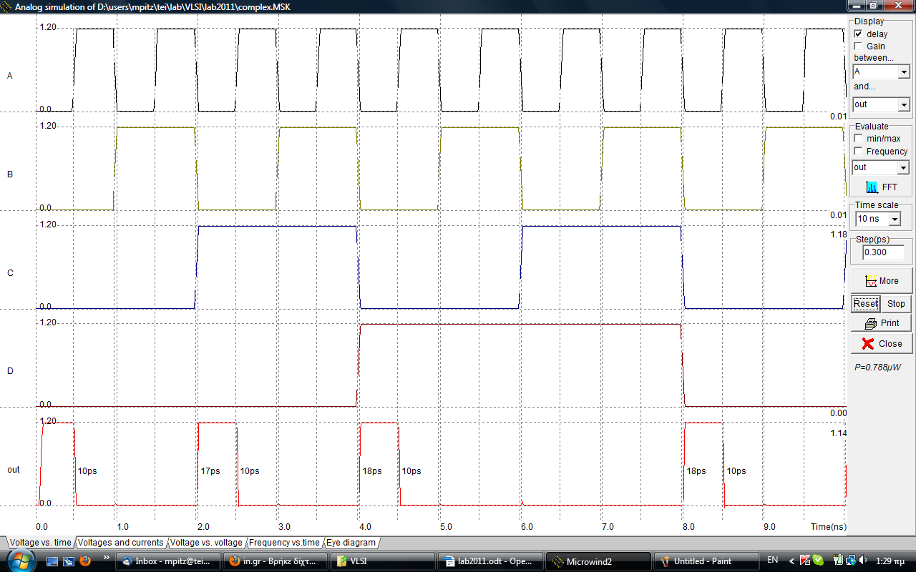916x572 pixels.
Task: Click the taskbar clock 1:29
Action: [890, 561]
